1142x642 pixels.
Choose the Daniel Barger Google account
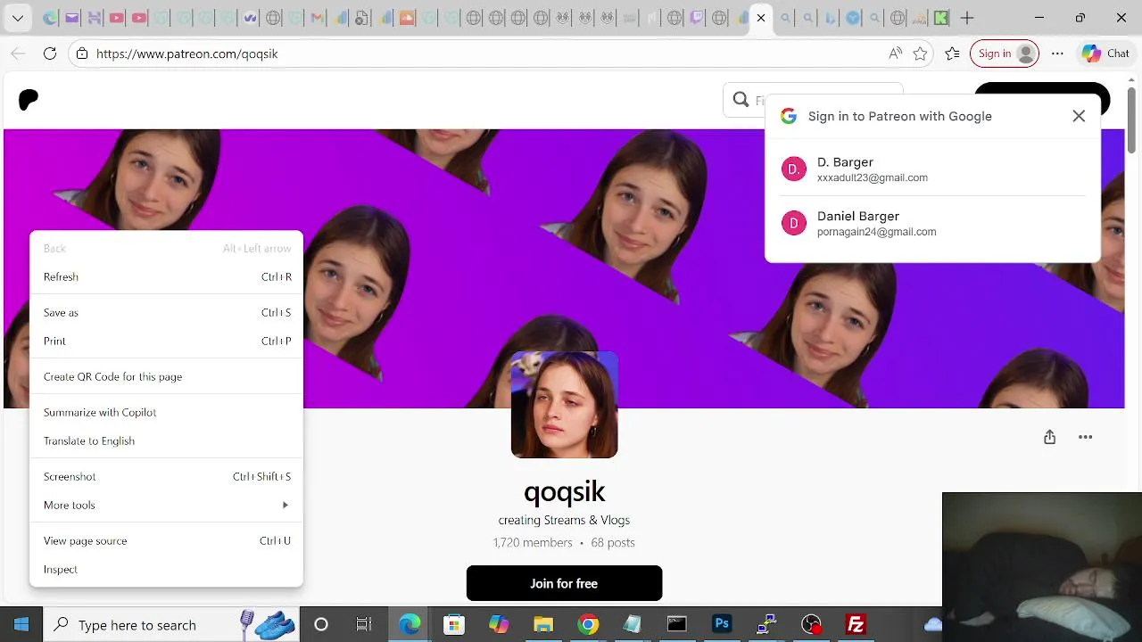pyautogui.click(x=932, y=223)
